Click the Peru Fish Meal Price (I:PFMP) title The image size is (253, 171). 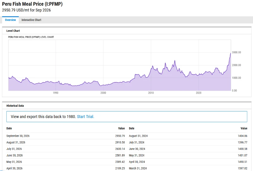32,4
